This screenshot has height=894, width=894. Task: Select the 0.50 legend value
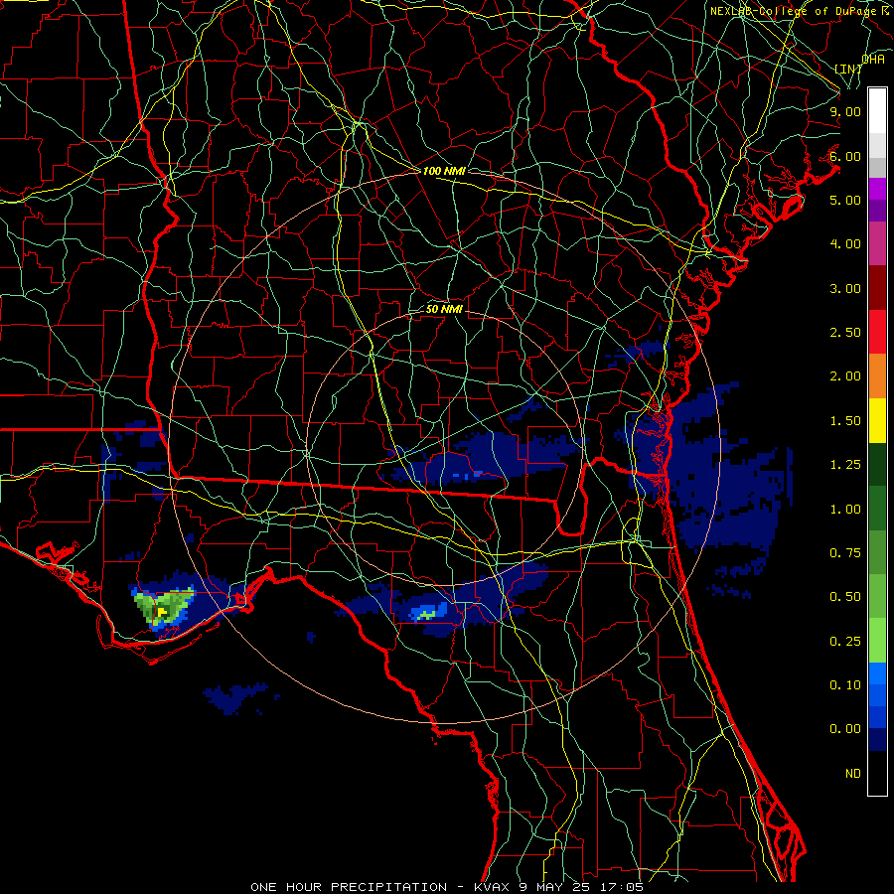pos(845,597)
